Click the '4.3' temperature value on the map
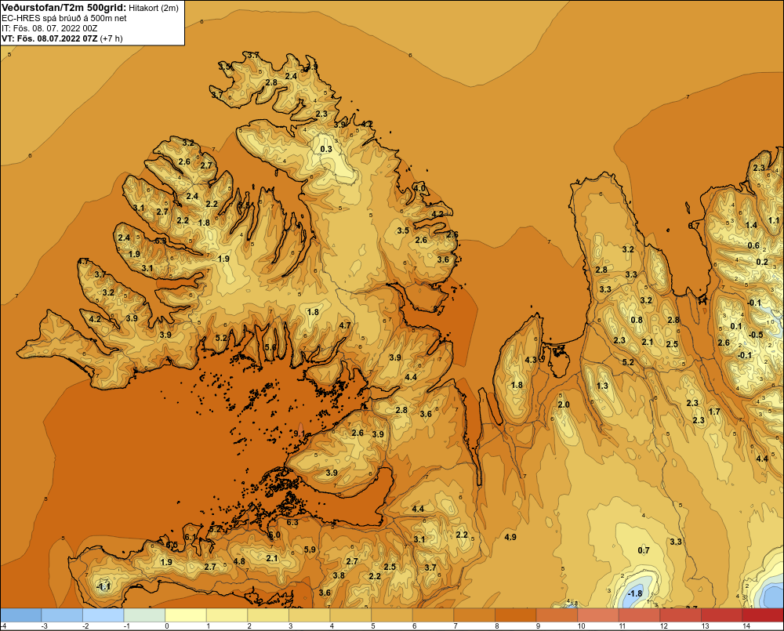The height and width of the screenshot is (631, 784). pos(531,360)
